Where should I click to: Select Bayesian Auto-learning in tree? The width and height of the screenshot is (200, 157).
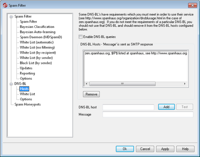38,32
